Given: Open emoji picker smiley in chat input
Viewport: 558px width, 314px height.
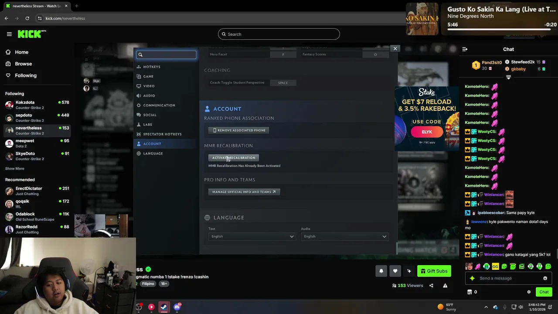Looking at the screenshot, I should (545, 278).
